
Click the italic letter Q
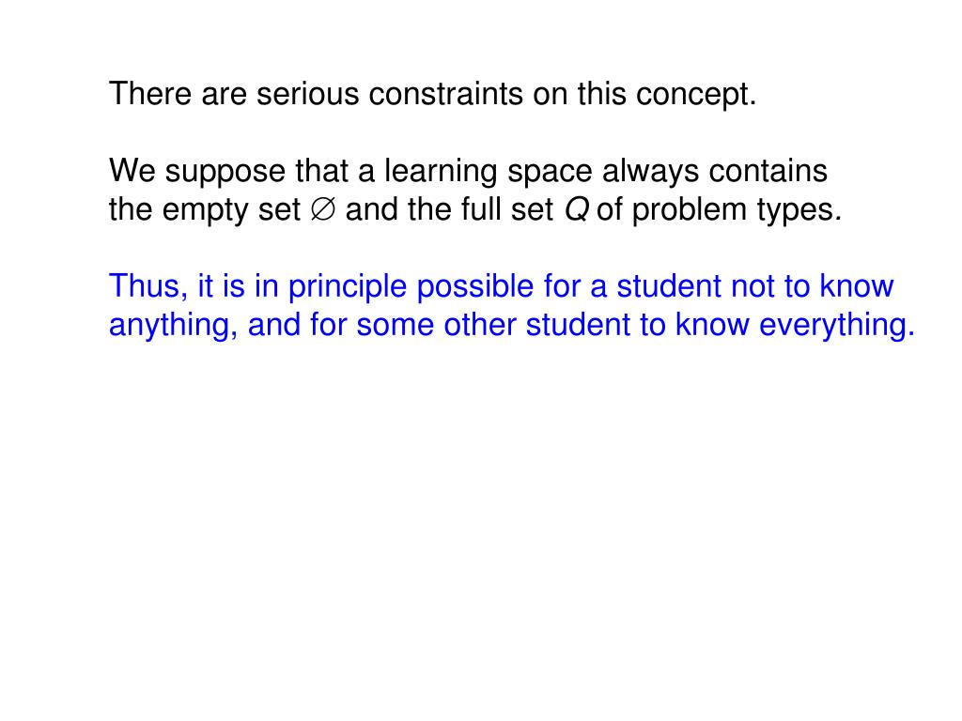pos(576,210)
